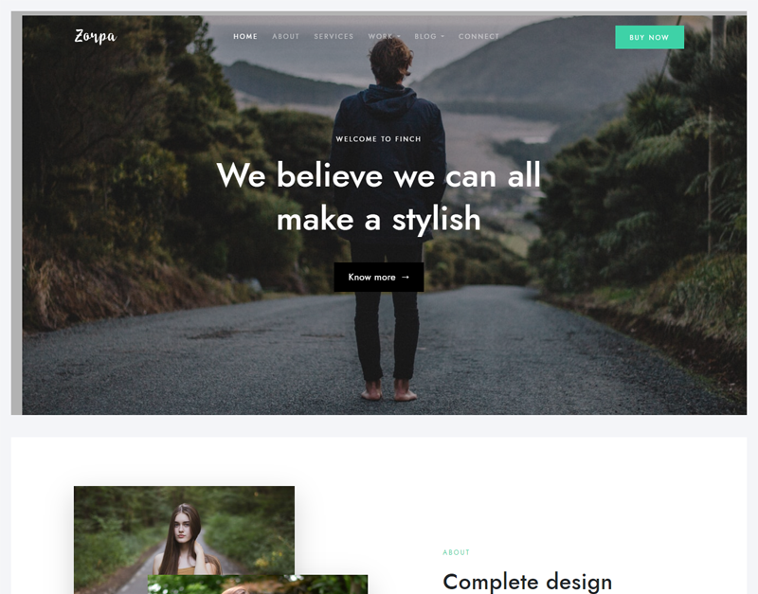
Task: Click the barefoot man in hero image
Action: [388, 218]
